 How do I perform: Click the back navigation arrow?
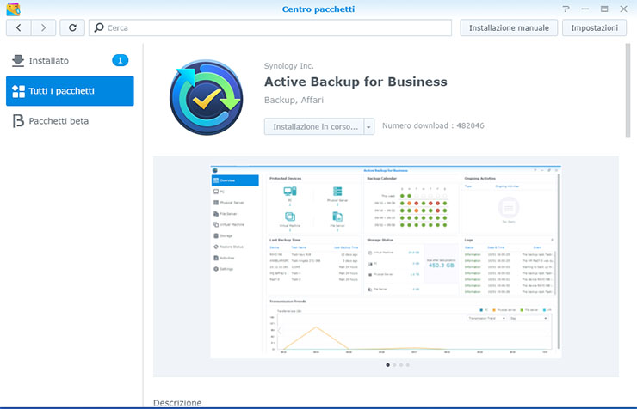(x=19, y=27)
